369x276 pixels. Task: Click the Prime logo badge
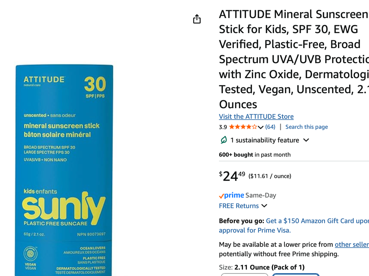coord(232,195)
